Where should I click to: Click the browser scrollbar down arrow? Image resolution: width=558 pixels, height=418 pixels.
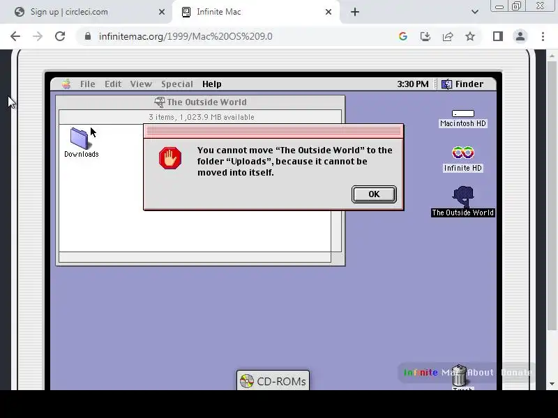click(x=552, y=384)
